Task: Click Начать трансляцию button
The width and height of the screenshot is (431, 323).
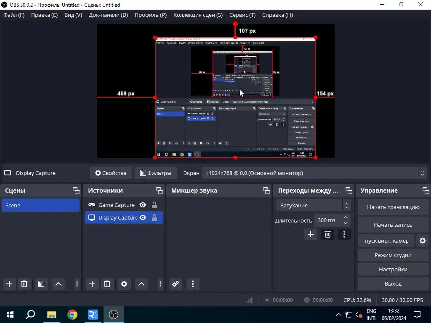Action: pyautogui.click(x=393, y=207)
